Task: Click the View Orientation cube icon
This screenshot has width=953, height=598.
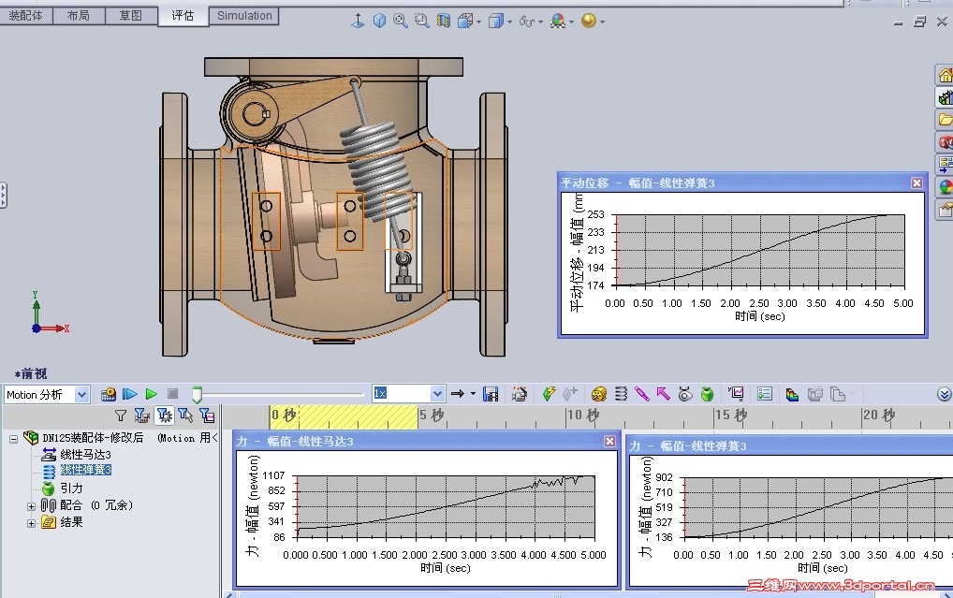Action: click(x=465, y=21)
